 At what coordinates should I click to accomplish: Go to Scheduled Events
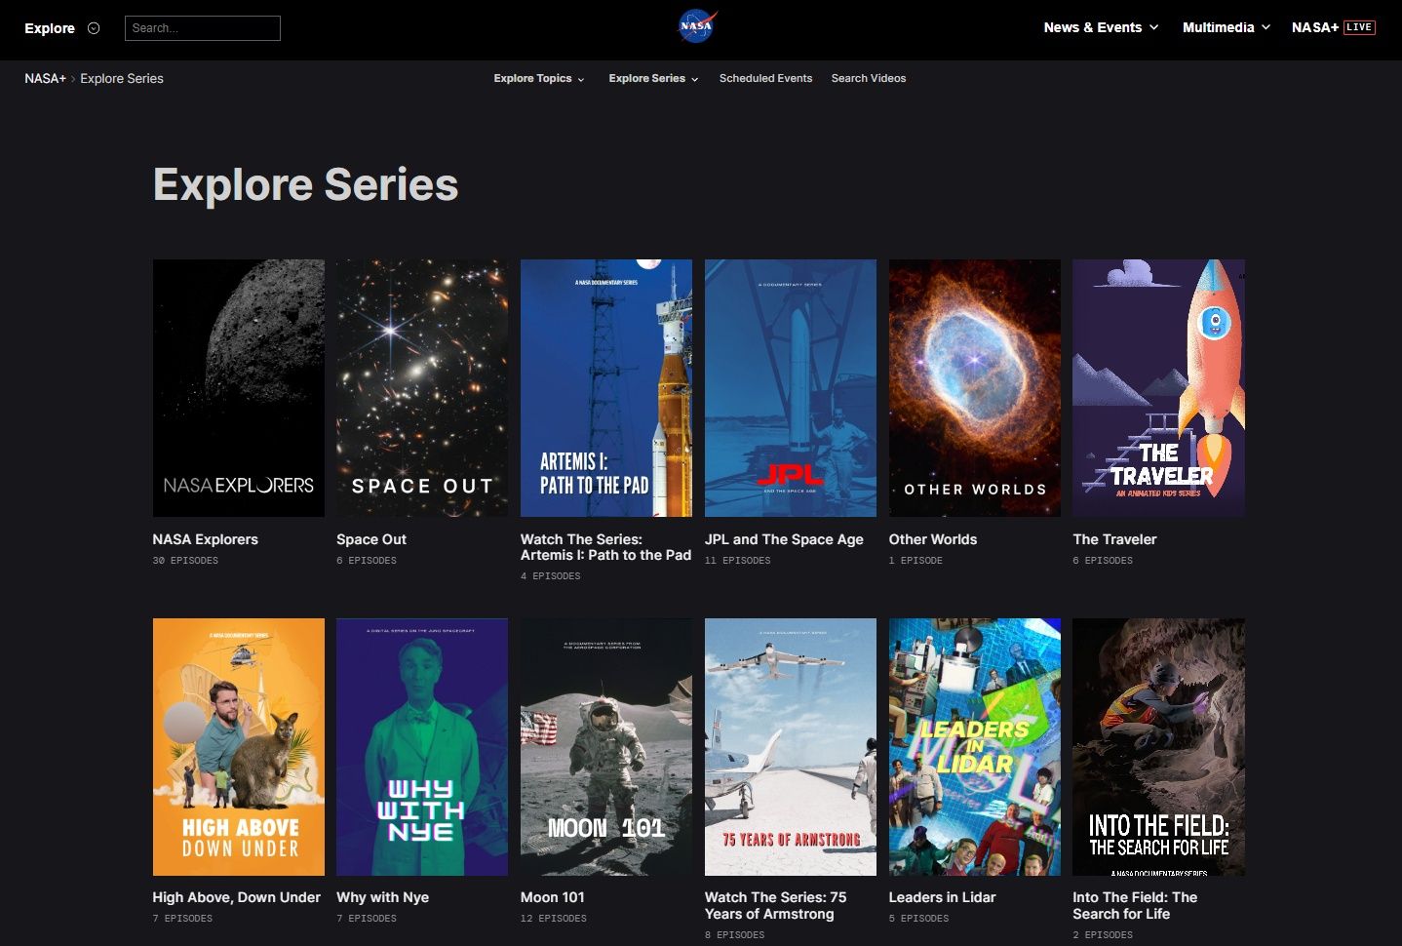(765, 78)
